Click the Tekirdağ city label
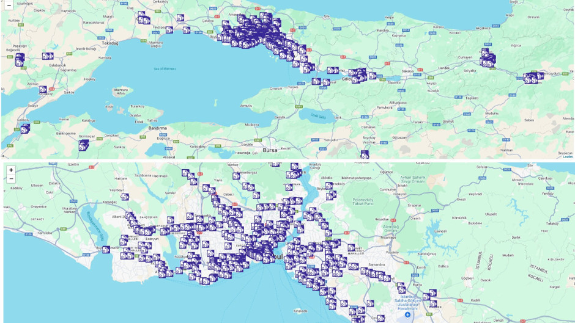575x323 pixels. [x=110, y=43]
